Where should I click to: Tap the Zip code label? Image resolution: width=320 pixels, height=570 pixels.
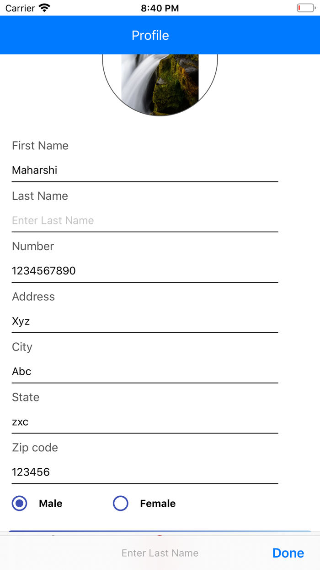[x=35, y=448]
